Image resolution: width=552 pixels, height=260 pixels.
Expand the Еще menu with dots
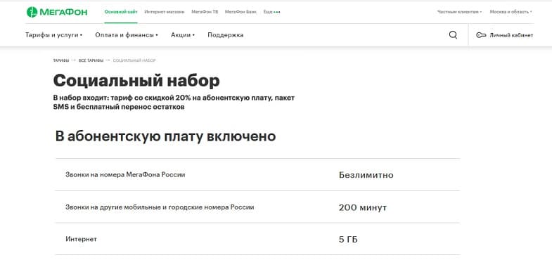pos(271,12)
